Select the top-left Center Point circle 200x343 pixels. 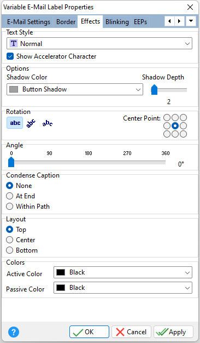(x=167, y=118)
